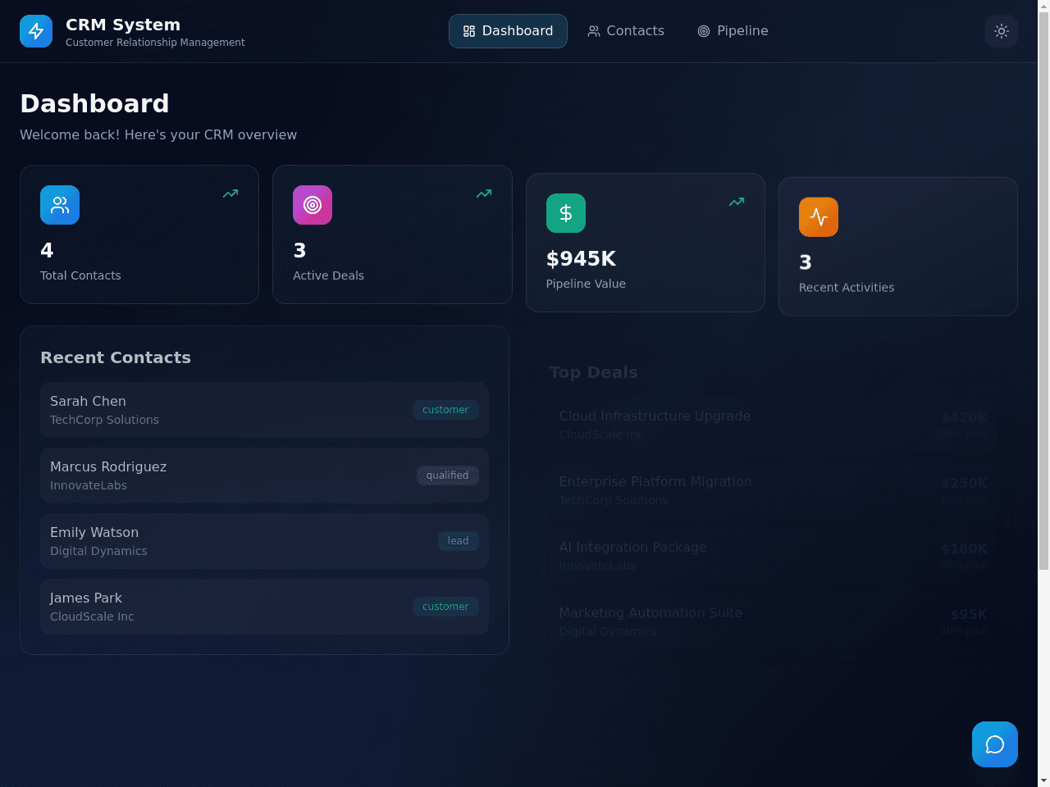Select the James Park contact row
Image resolution: width=1050 pixels, height=787 pixels.
point(264,607)
